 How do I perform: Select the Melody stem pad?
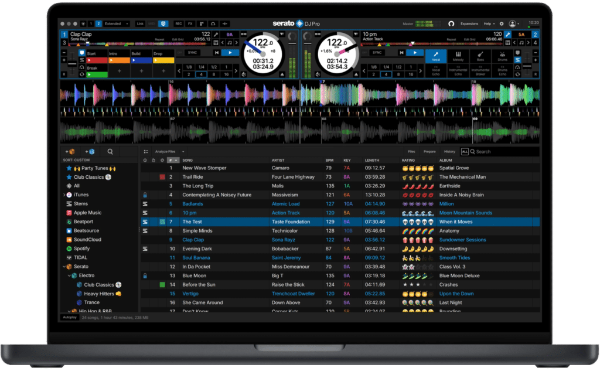coord(458,56)
